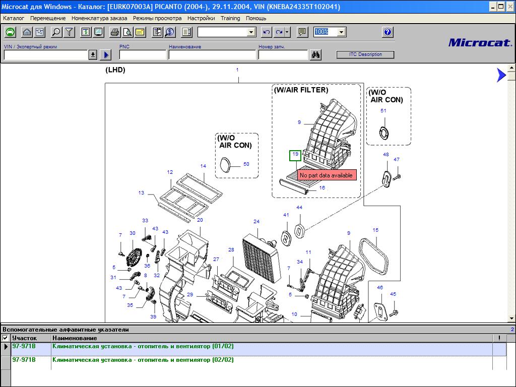Open print preview icon

point(127,32)
